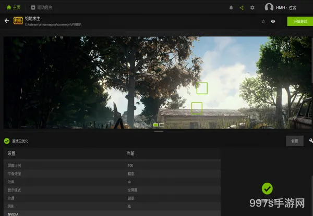Click the 恢复 revert button
Screen dimensions: 313x216
[295, 141]
